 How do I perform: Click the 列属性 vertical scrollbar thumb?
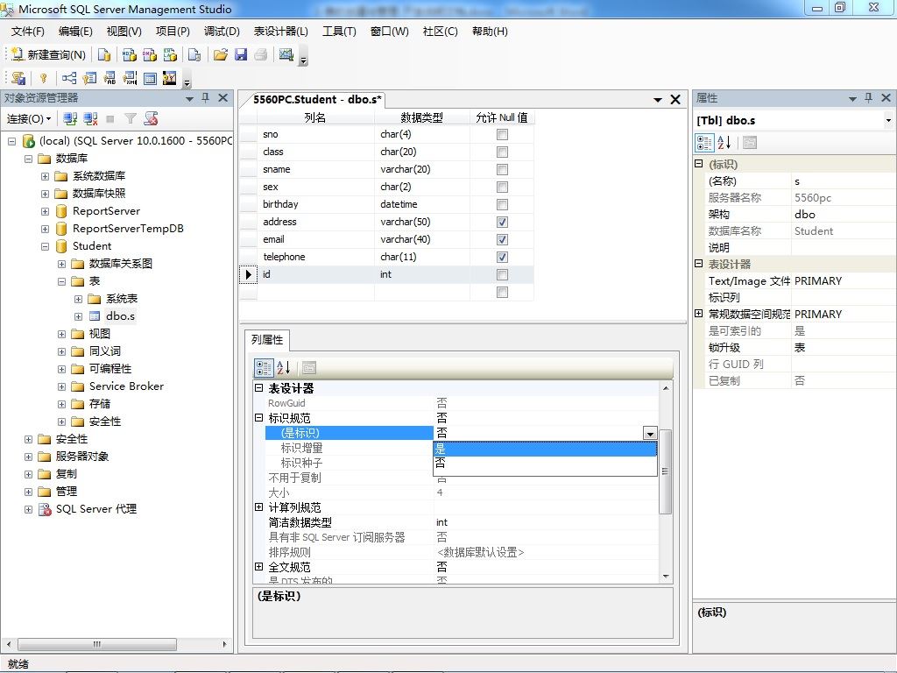[666, 471]
